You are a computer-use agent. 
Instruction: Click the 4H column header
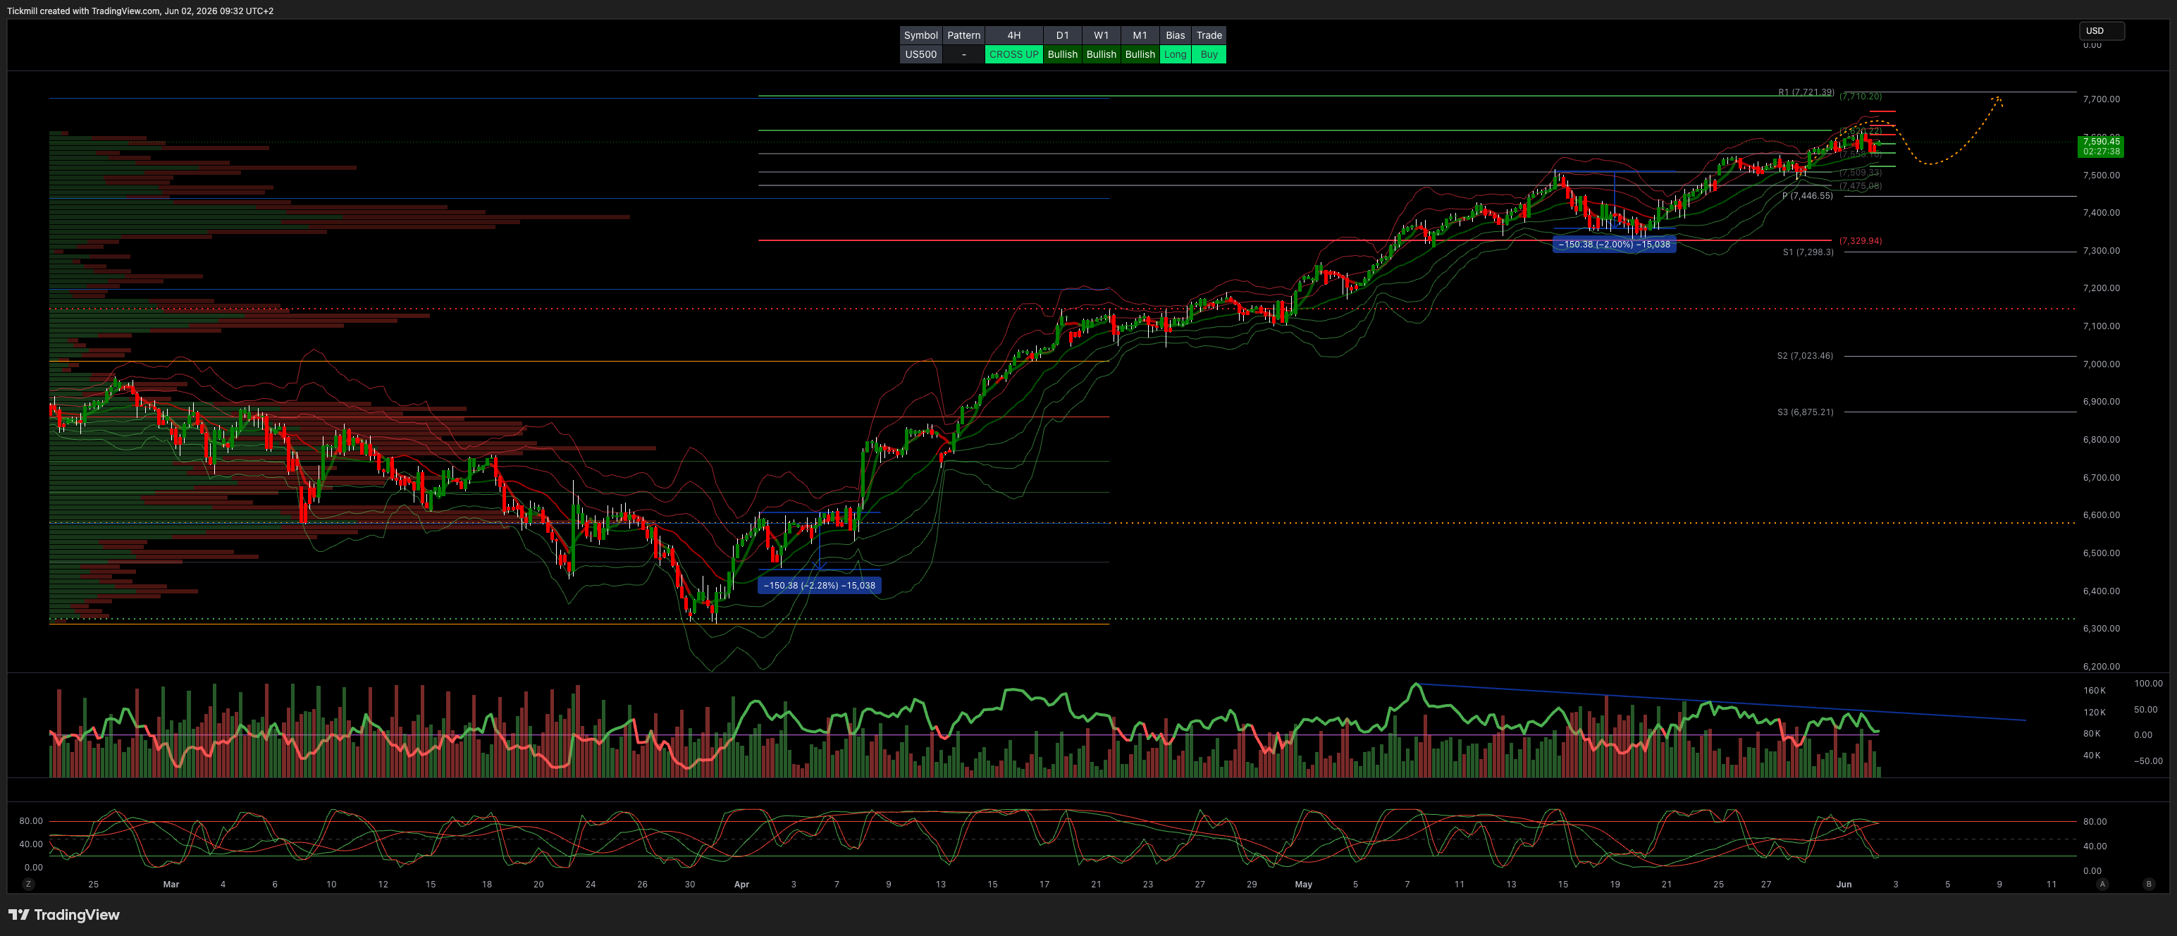pos(1013,35)
